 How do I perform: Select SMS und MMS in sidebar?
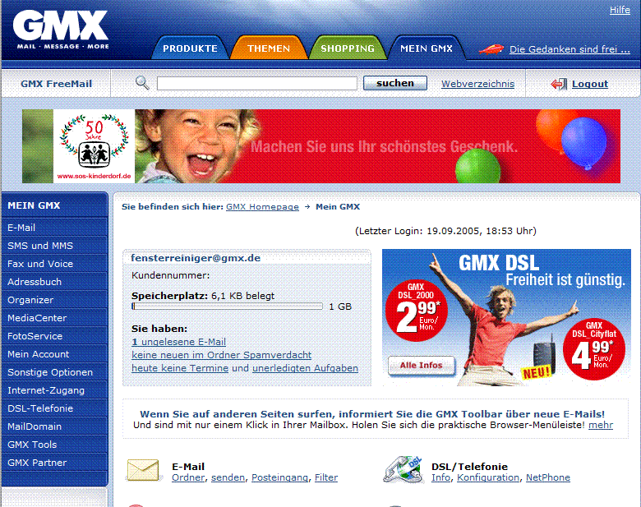[54, 246]
